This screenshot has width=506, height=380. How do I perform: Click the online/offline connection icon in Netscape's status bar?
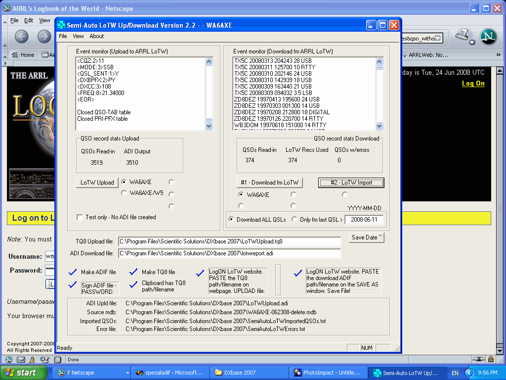478,359
